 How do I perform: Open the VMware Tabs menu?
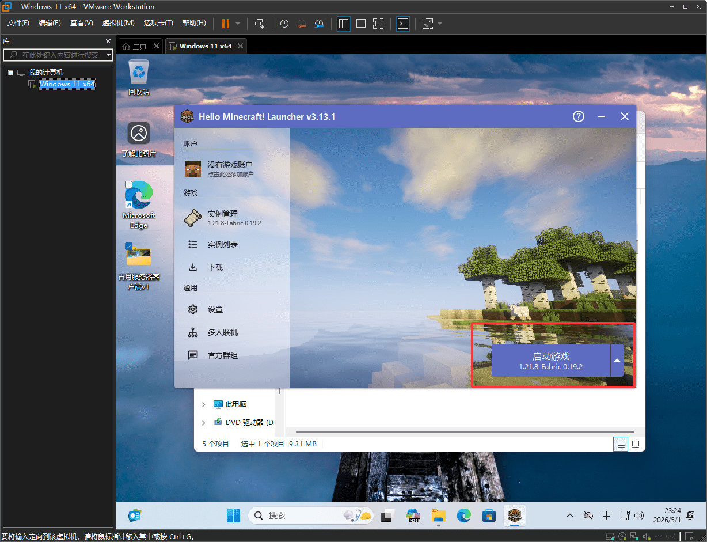158,23
